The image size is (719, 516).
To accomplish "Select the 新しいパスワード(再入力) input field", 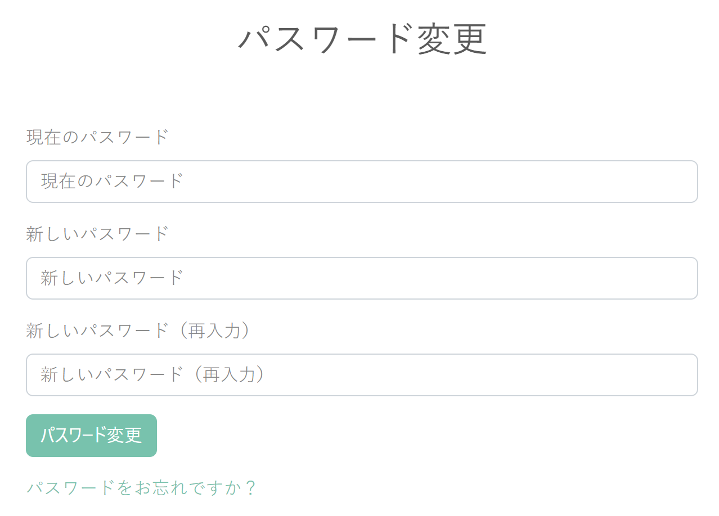I will coord(361,375).
